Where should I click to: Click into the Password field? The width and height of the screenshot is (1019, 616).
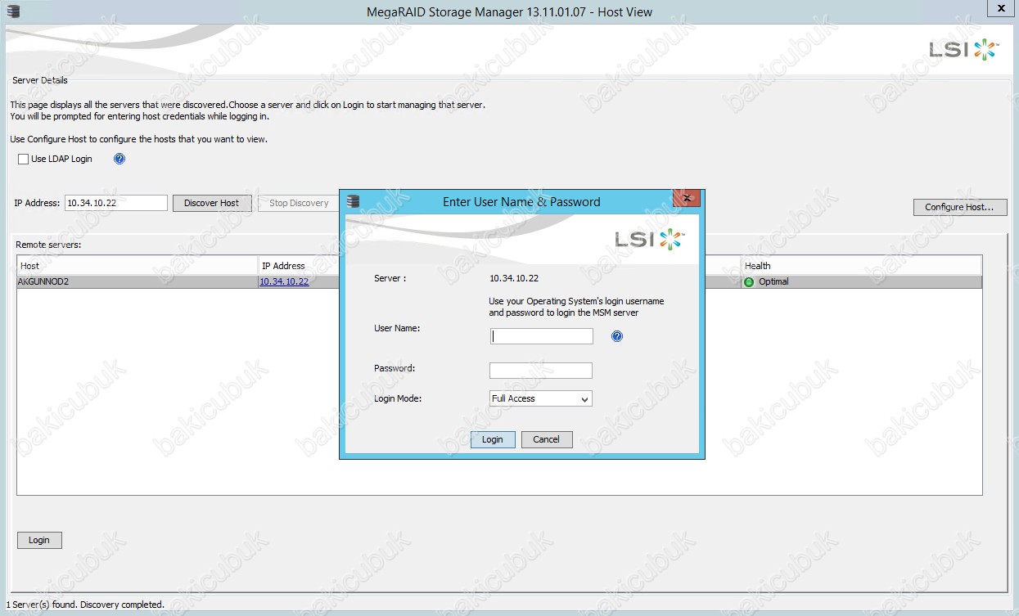[x=540, y=371]
